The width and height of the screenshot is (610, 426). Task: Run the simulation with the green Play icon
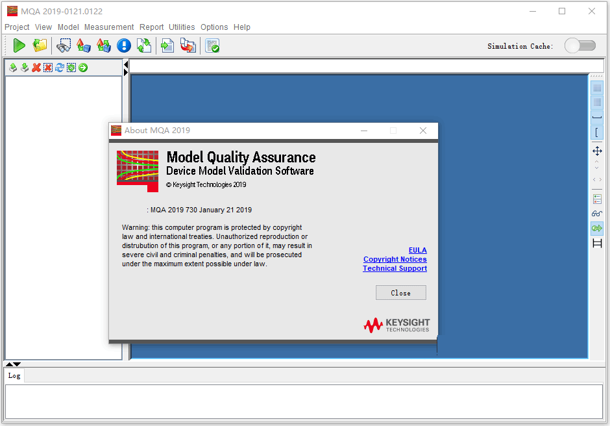(x=19, y=45)
